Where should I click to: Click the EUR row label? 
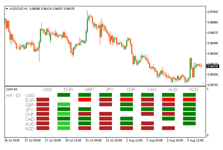point(30,100)
